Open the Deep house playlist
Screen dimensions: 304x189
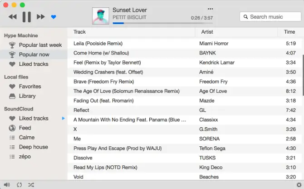tap(33, 147)
